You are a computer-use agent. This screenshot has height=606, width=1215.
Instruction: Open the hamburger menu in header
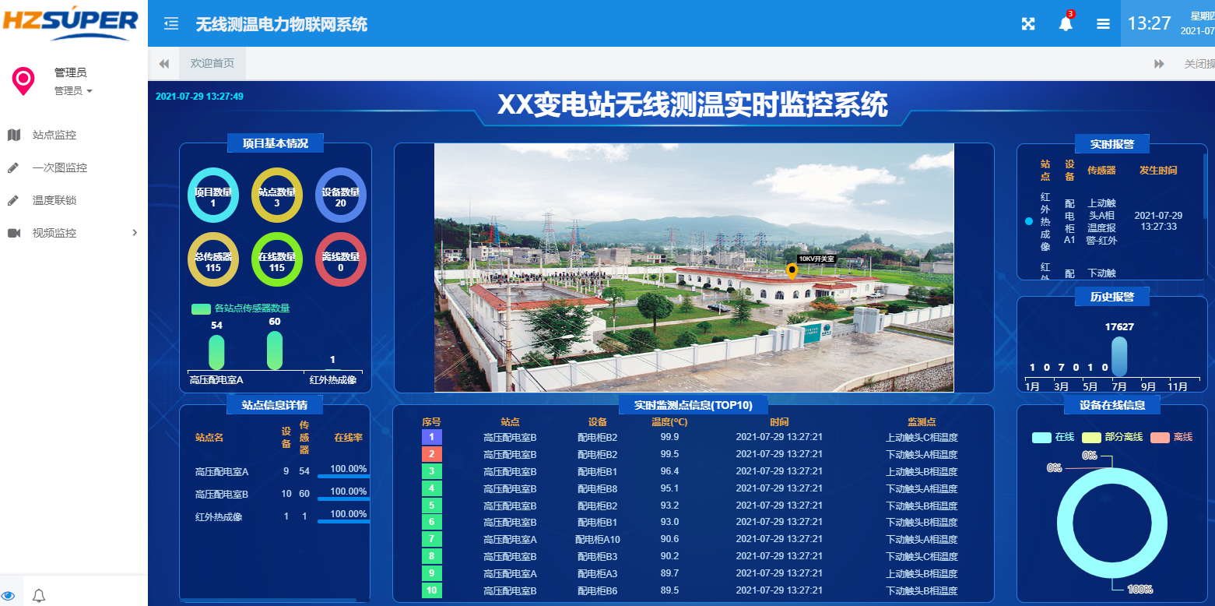[1103, 24]
